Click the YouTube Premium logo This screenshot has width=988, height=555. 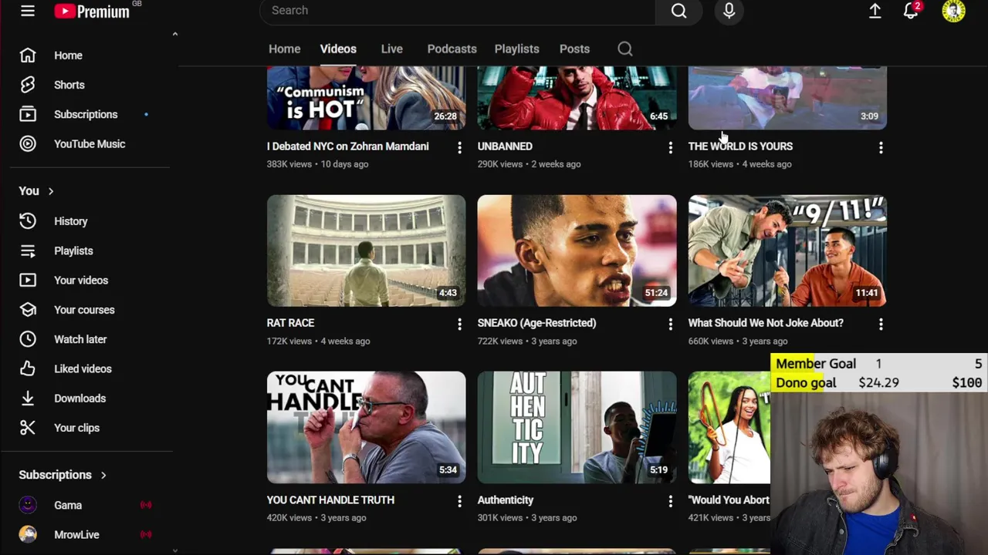pyautogui.click(x=92, y=11)
